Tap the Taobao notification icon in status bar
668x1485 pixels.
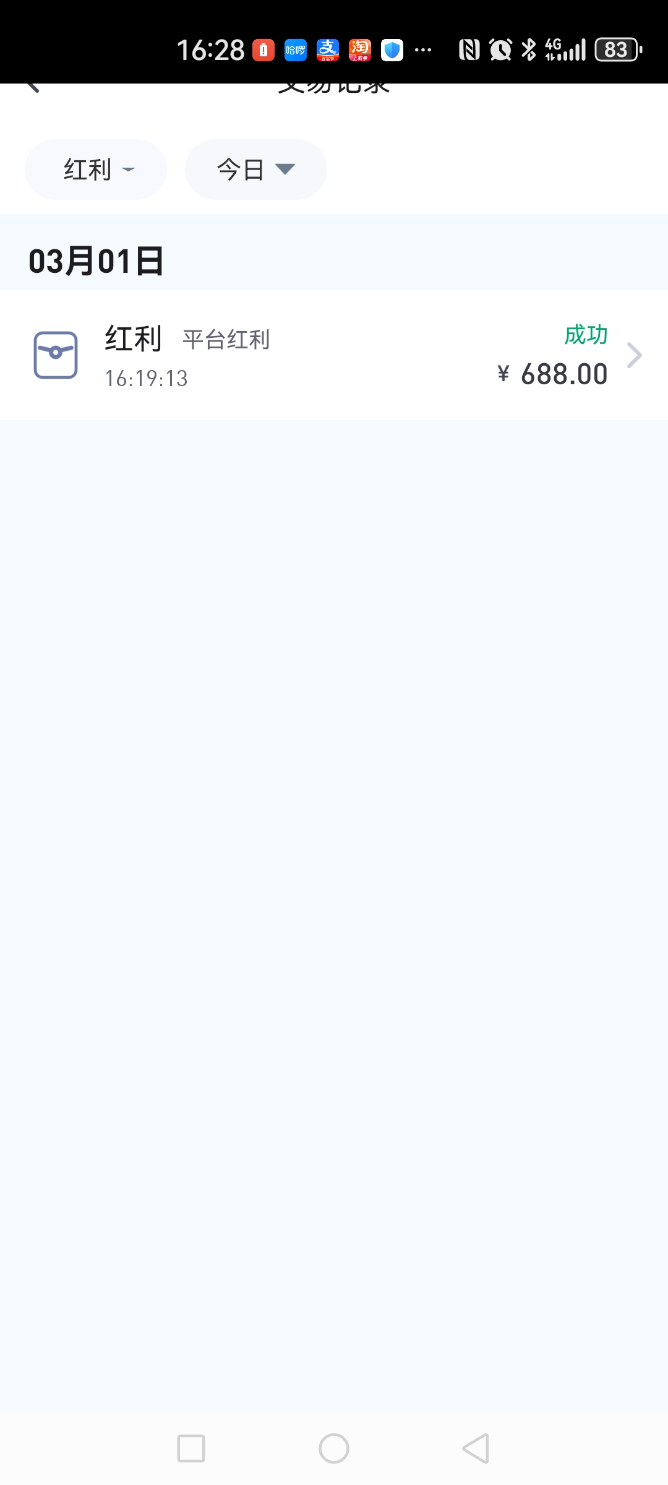tap(360, 50)
